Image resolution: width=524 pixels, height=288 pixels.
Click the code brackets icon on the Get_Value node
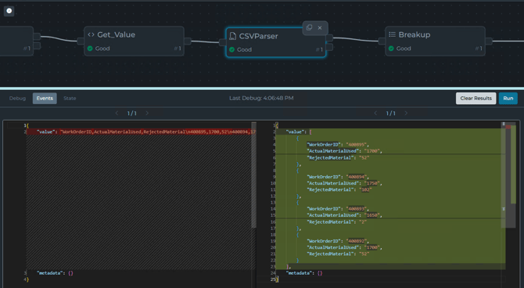(x=91, y=34)
